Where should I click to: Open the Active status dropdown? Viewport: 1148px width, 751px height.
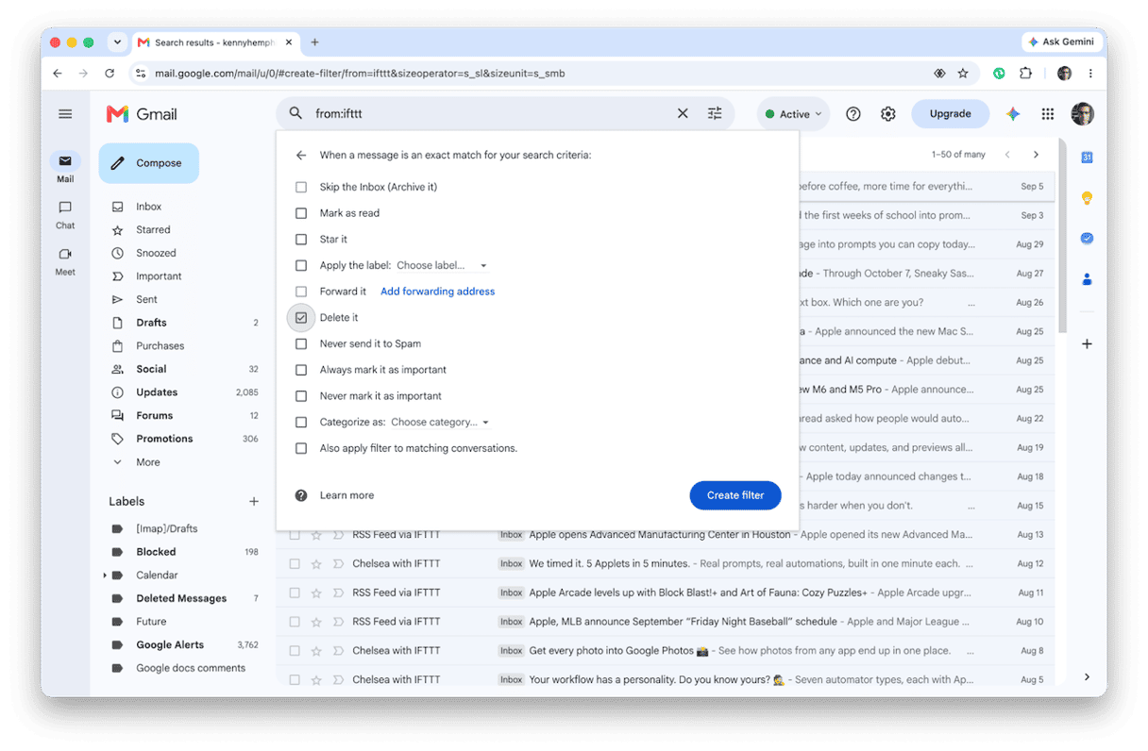[x=793, y=114]
